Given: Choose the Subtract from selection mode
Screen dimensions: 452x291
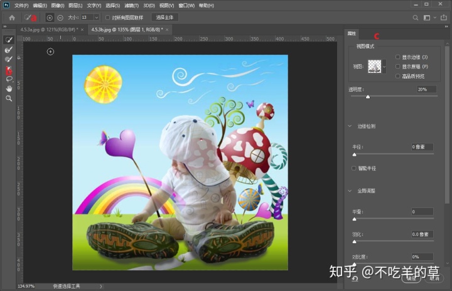Looking at the screenshot, I should click(60, 18).
